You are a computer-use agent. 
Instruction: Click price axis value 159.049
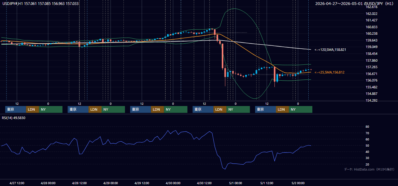(372, 47)
